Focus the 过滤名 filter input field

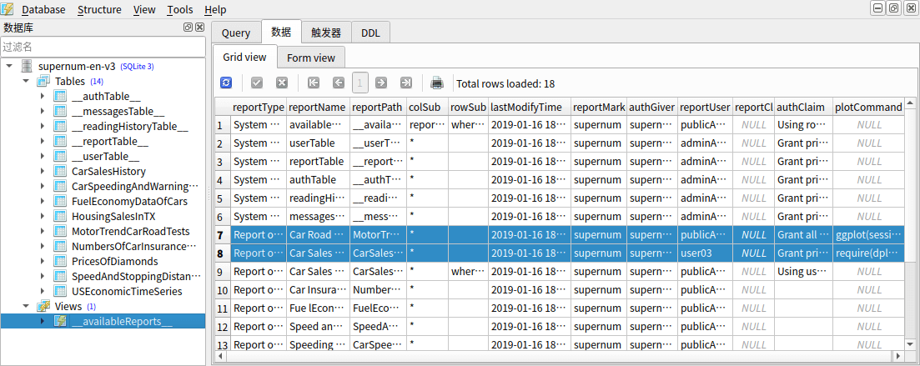[x=103, y=47]
